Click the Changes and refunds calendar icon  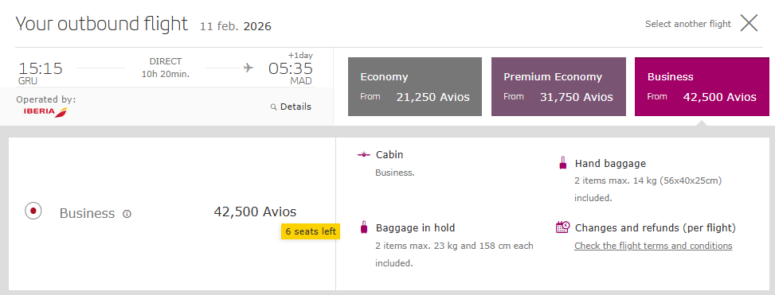click(562, 227)
